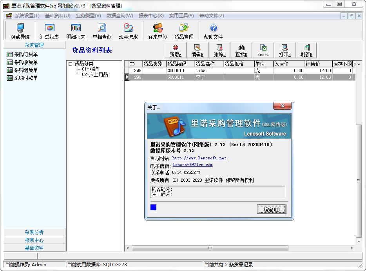Open the 实用工具(Y) menu
Image resolution: width=366 pixels, height=271 pixels.
tap(181, 16)
